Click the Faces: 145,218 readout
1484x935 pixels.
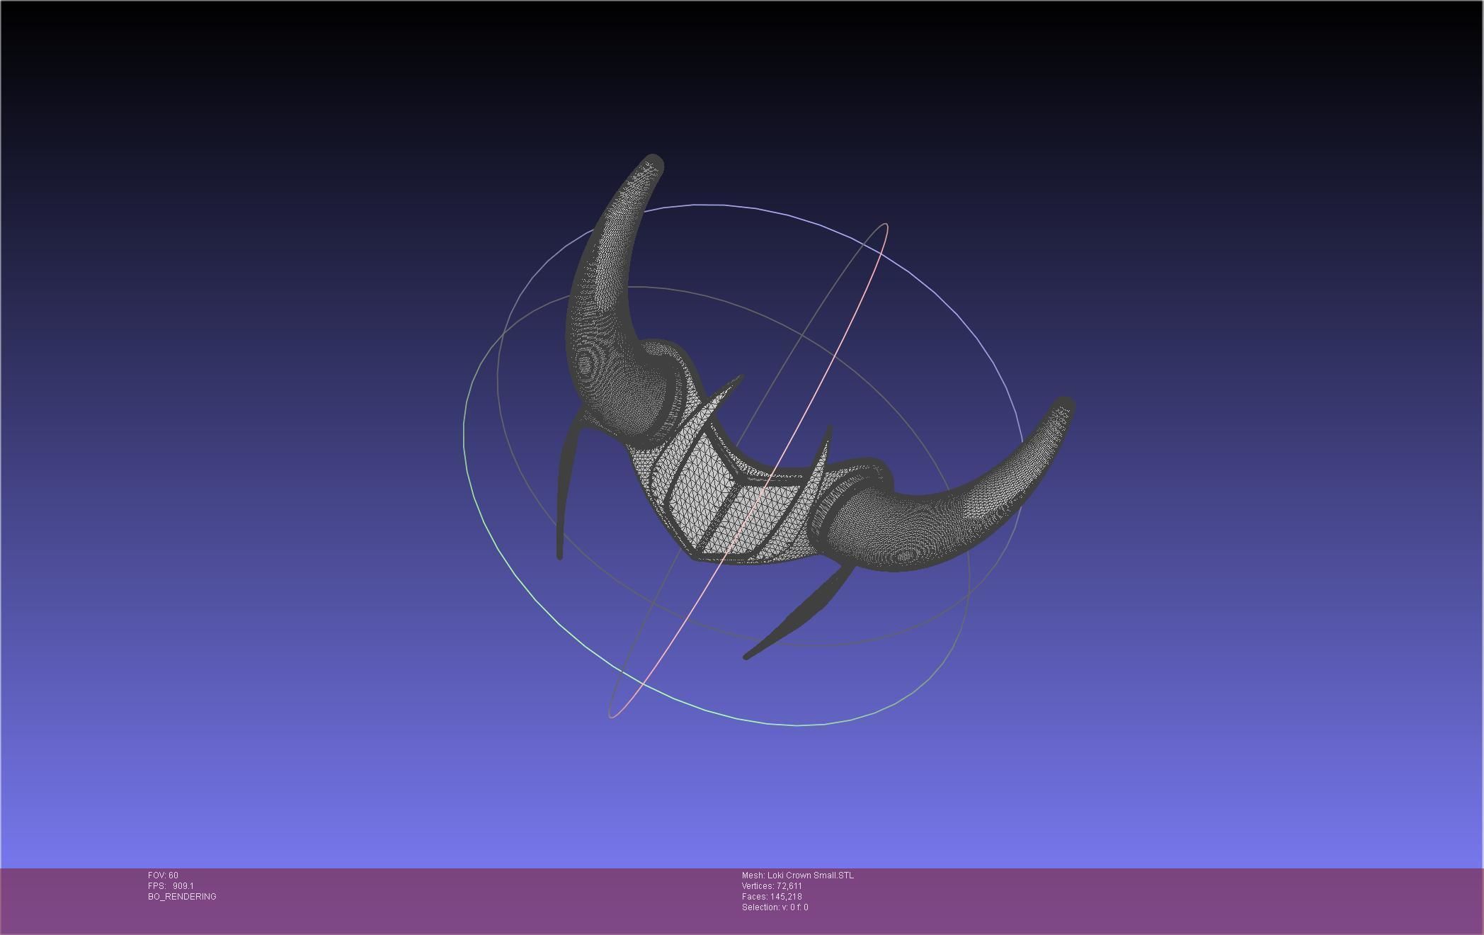tap(772, 897)
